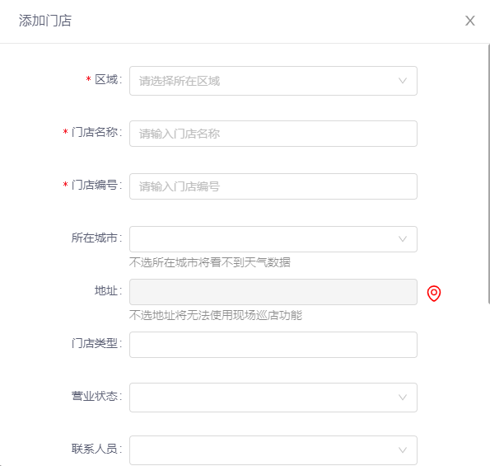Image resolution: width=490 pixels, height=466 pixels.
Task: Click the 区域 field label
Action: (108, 79)
